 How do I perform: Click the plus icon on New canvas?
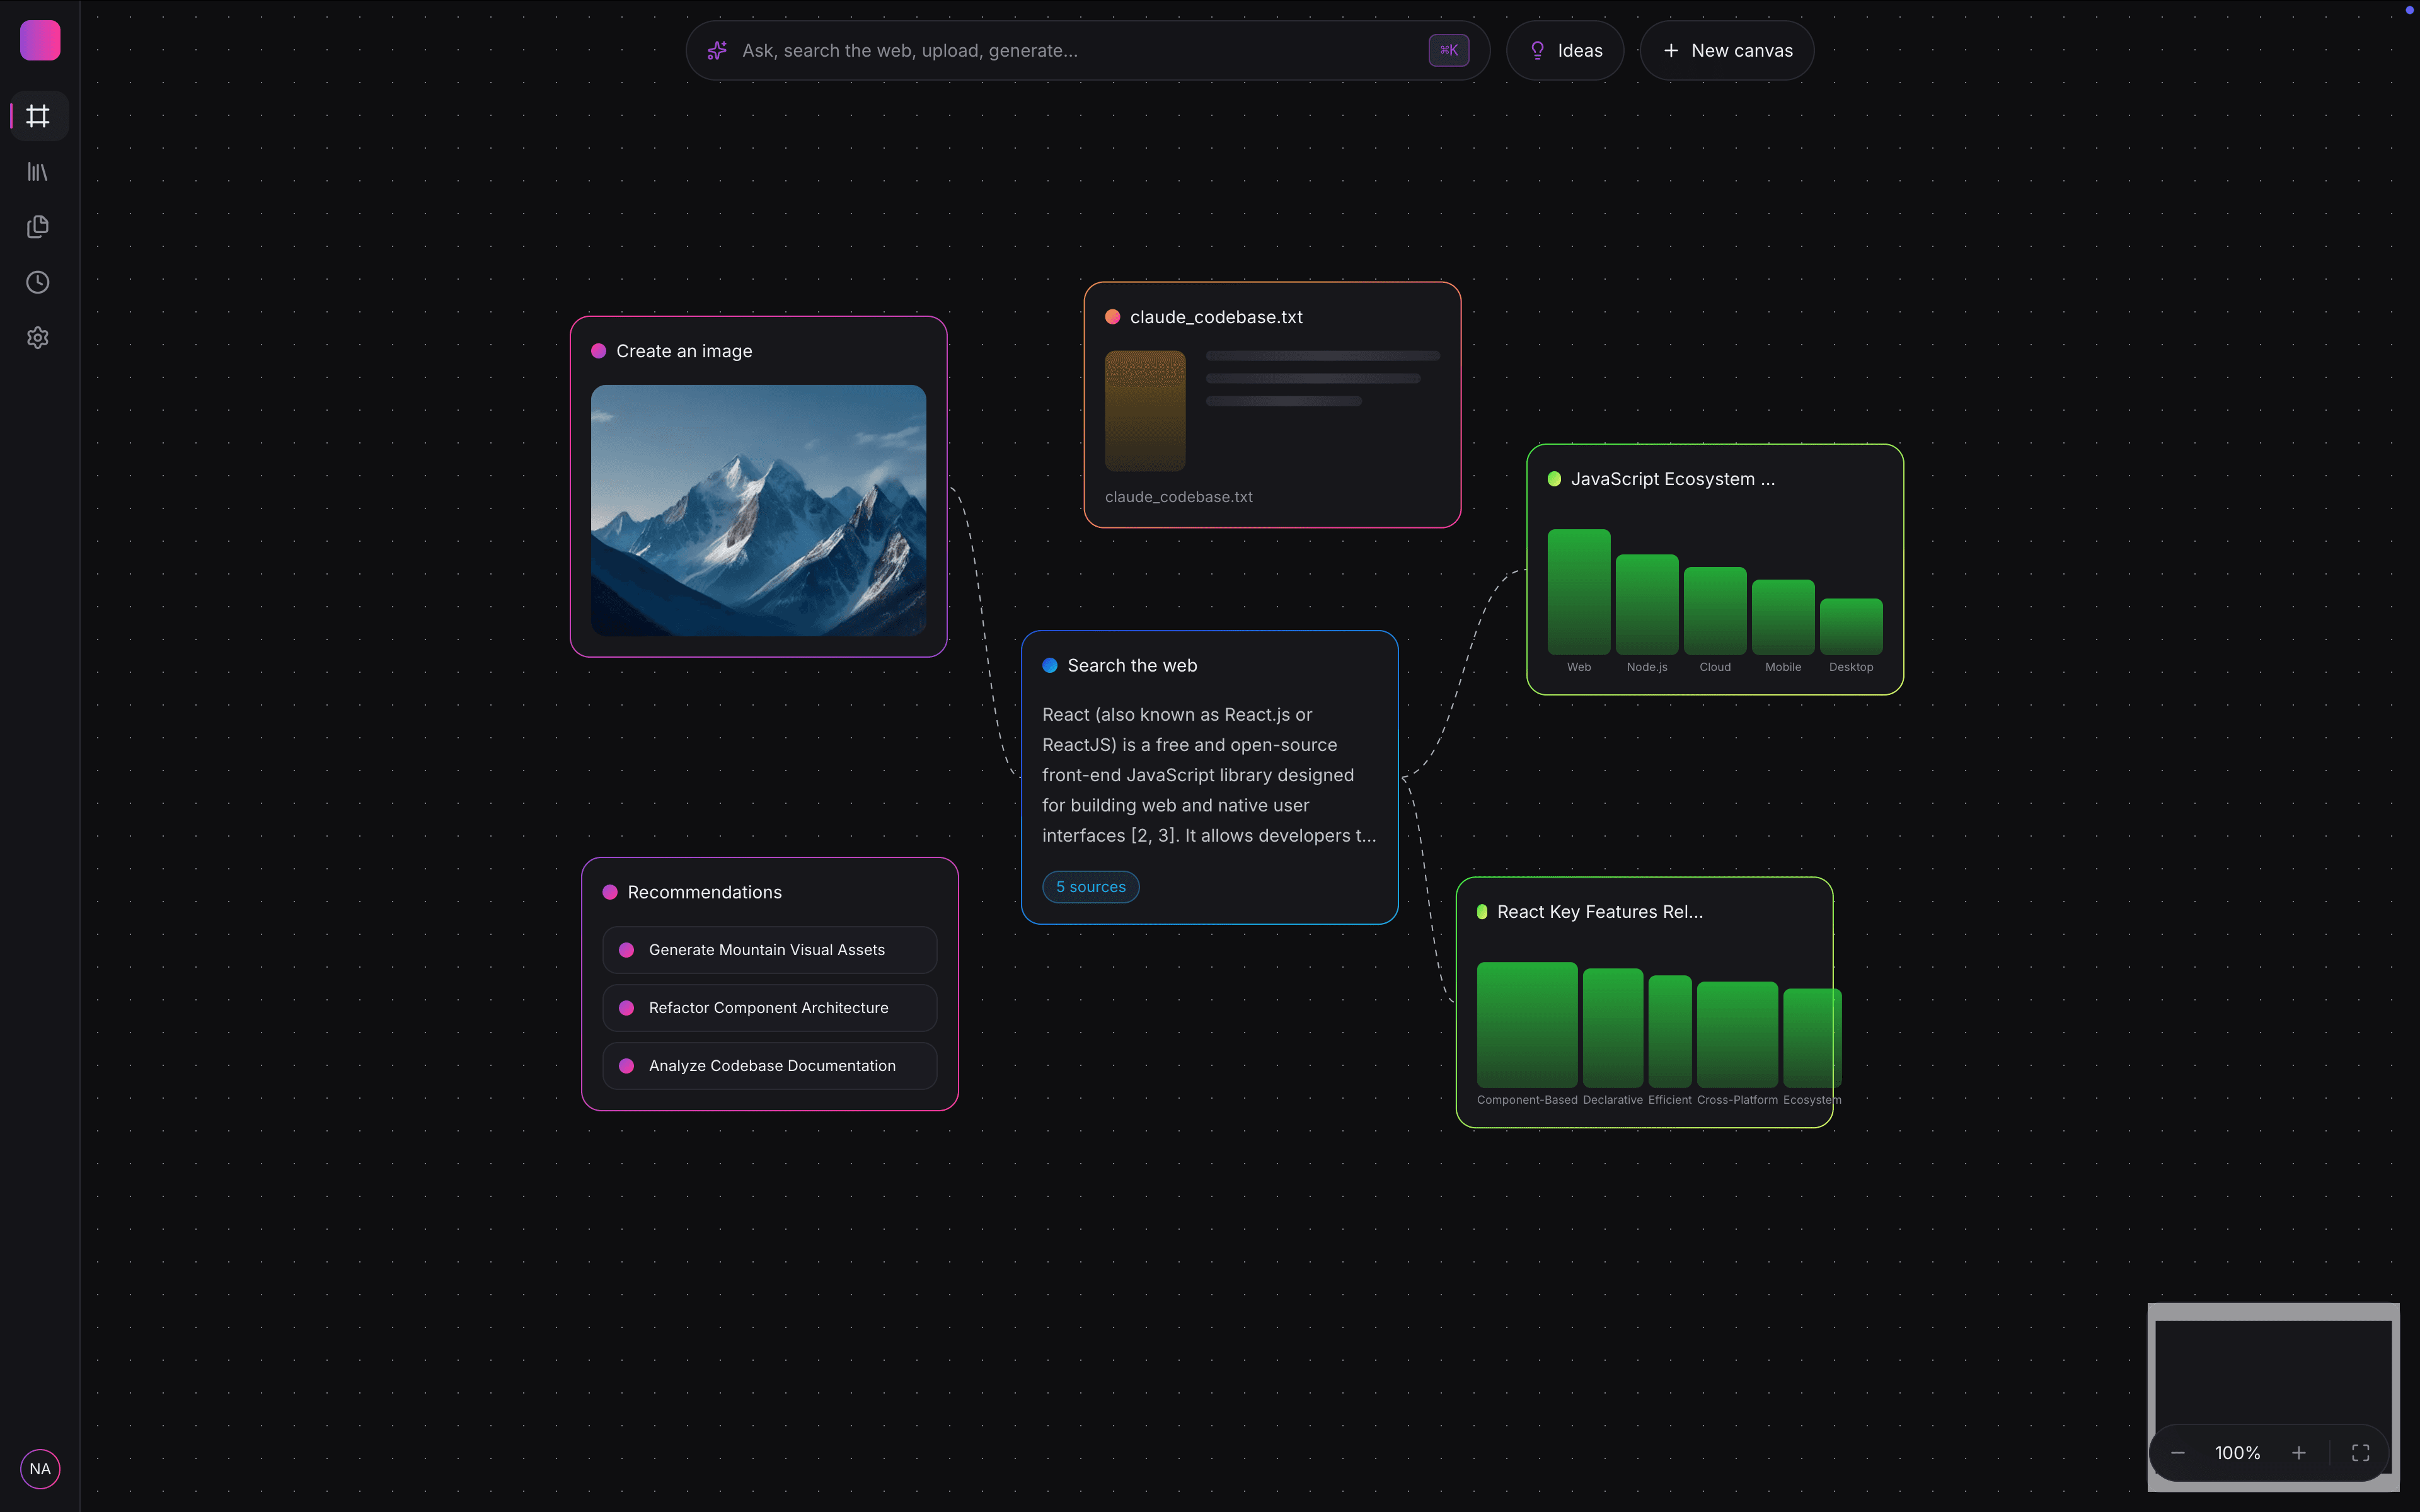[x=1671, y=50]
